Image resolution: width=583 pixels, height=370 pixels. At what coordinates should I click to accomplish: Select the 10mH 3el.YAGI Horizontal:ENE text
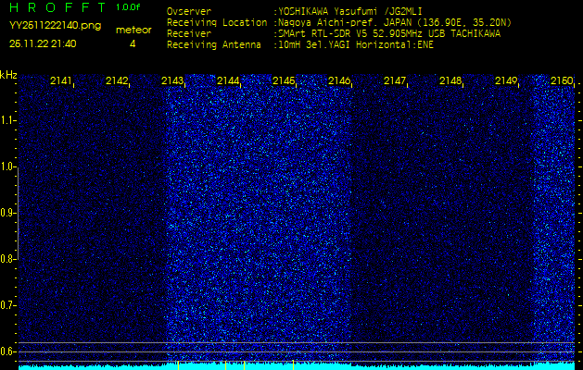(x=356, y=45)
